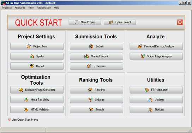This screenshot has width=192, height=133.
Task: Open the FTP Uploader utility
Action: click(x=156, y=90)
